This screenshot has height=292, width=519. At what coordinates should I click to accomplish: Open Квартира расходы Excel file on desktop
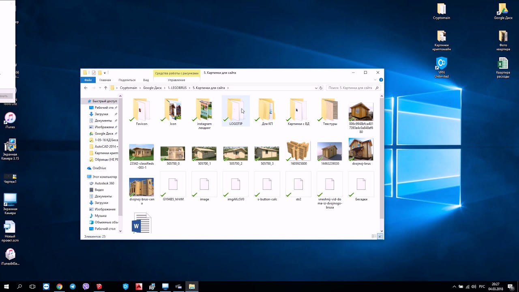(x=503, y=68)
